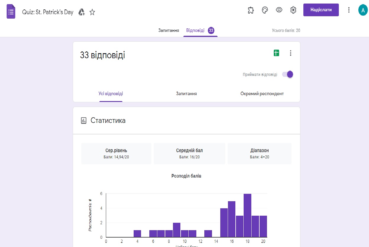Select the 'Запитання' tab in responses card

point(186,94)
